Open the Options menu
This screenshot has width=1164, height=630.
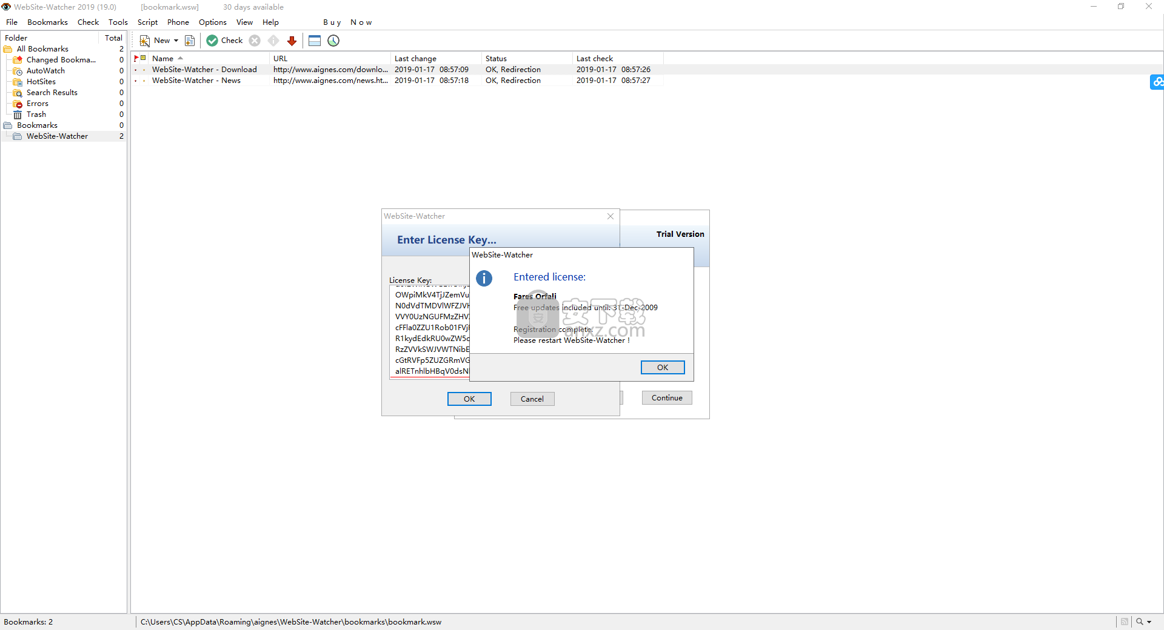(213, 22)
